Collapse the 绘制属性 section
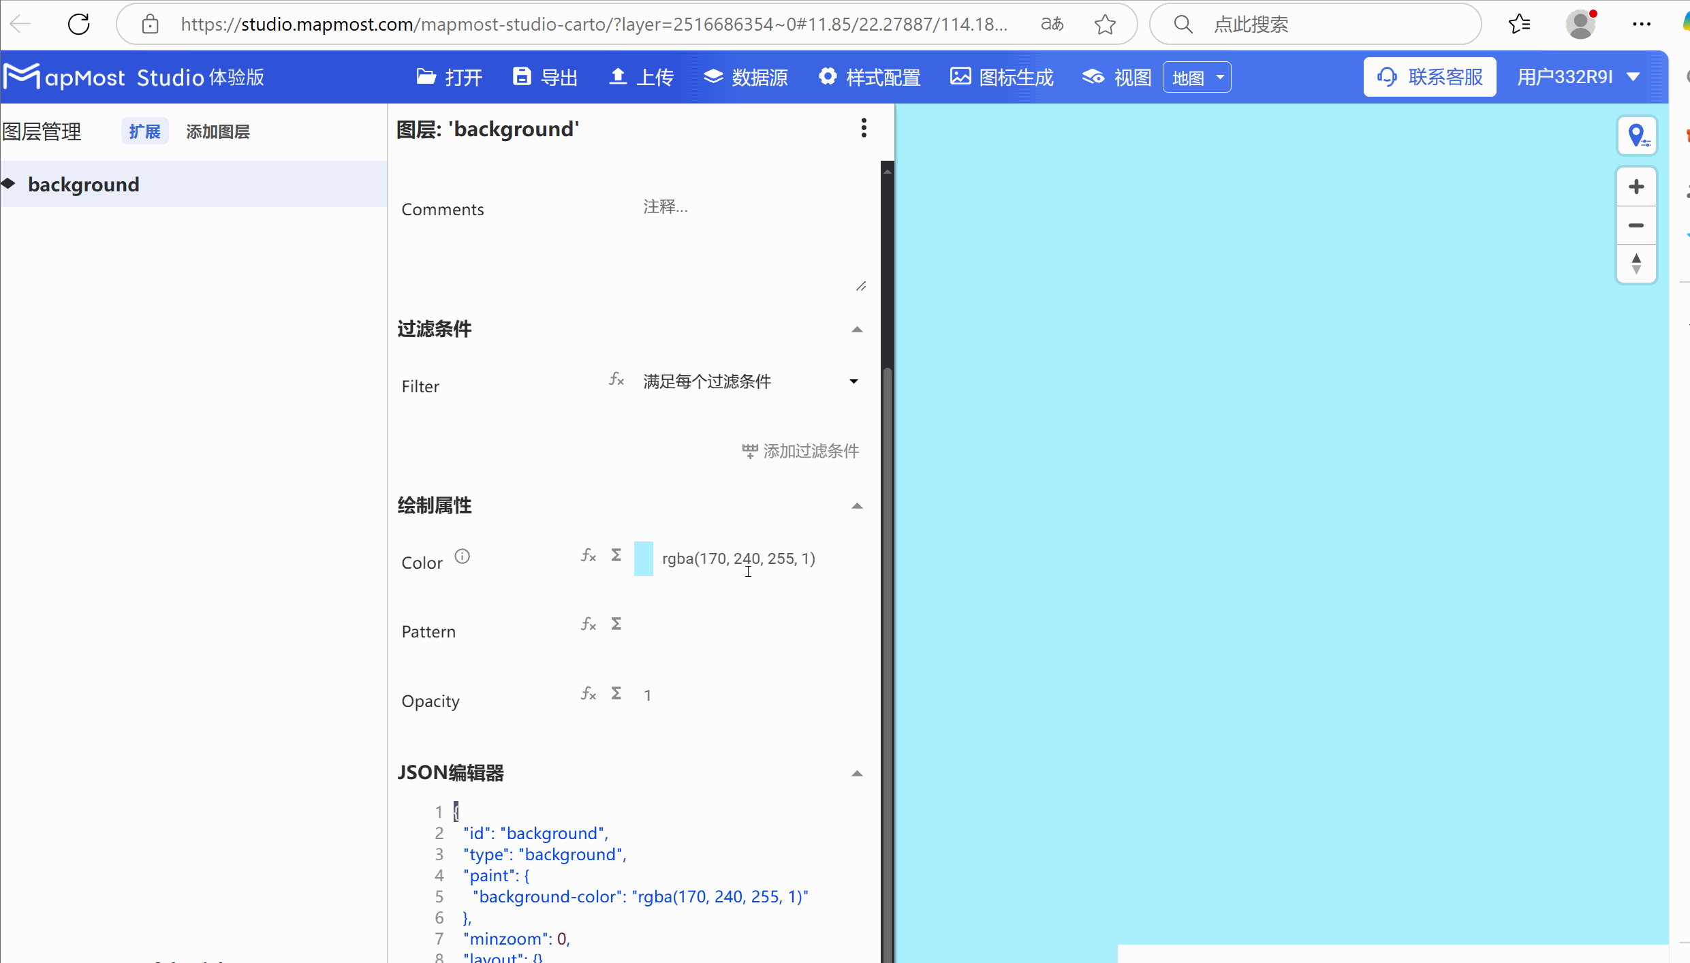 pos(856,506)
